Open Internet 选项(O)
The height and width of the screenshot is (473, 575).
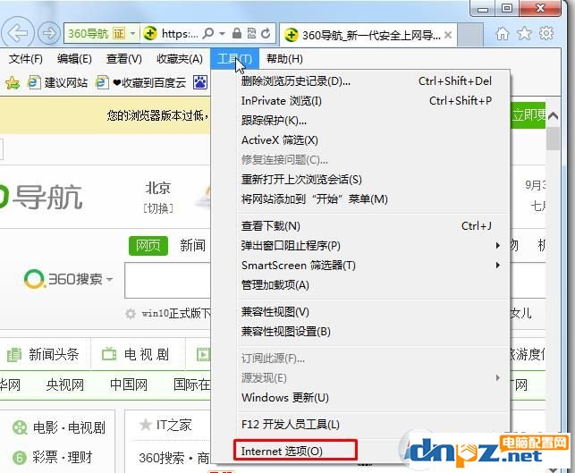click(295, 451)
